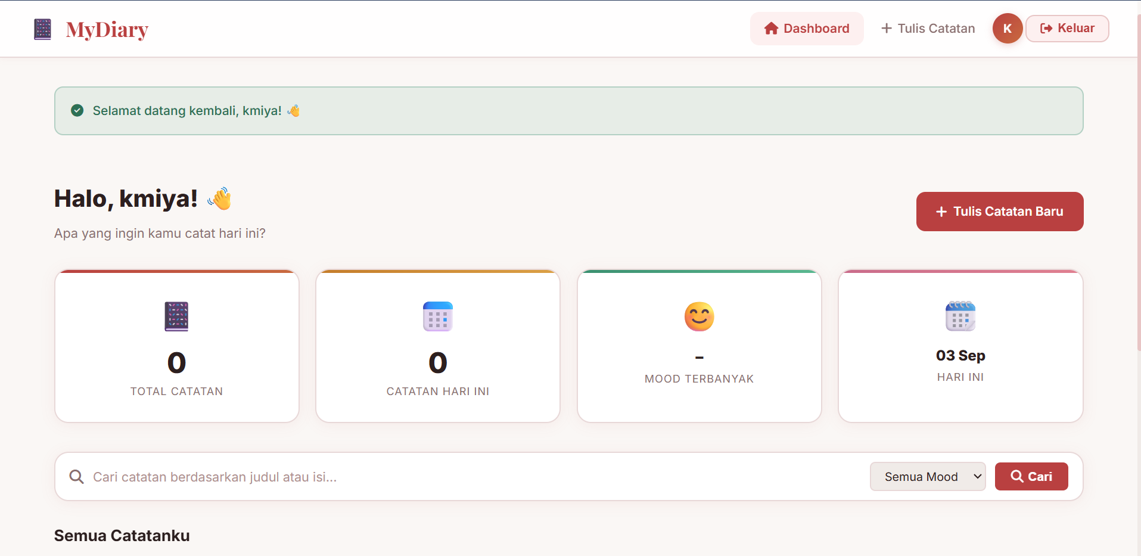Viewport: 1141px width, 556px height.
Task: Click the smiley face in Mood Terbanyak card
Action: (699, 316)
